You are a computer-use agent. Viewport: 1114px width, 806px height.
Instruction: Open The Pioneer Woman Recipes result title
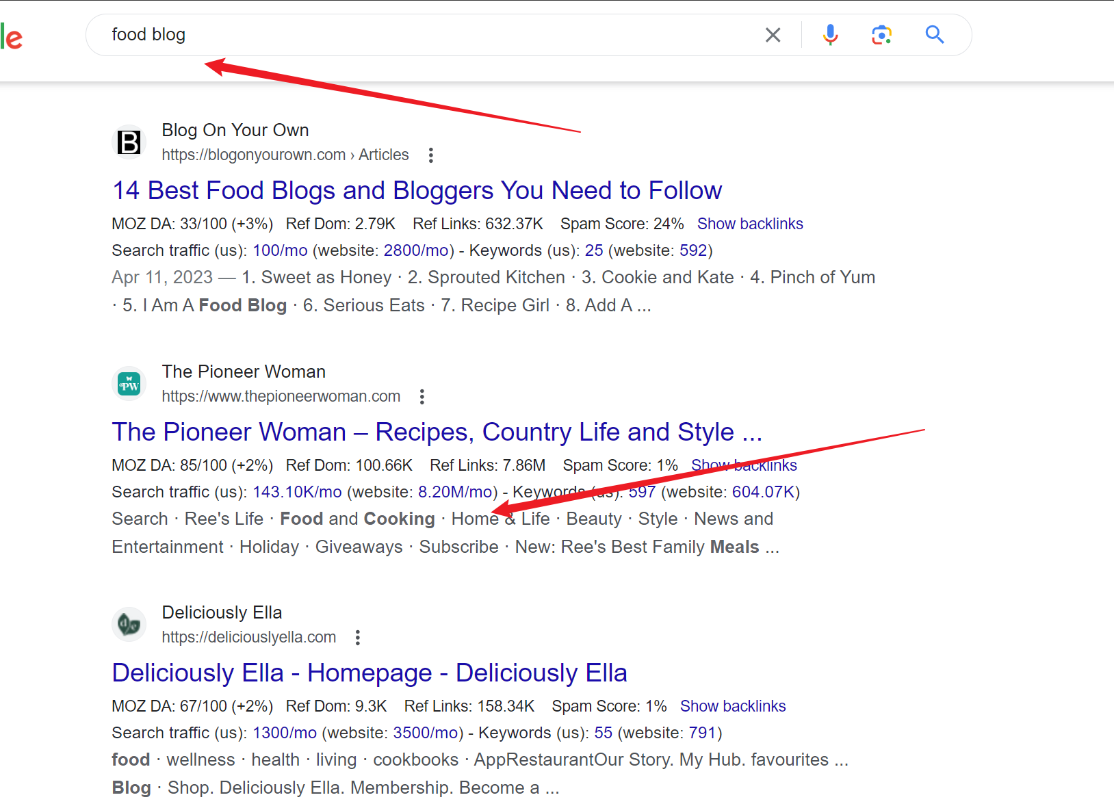437,432
